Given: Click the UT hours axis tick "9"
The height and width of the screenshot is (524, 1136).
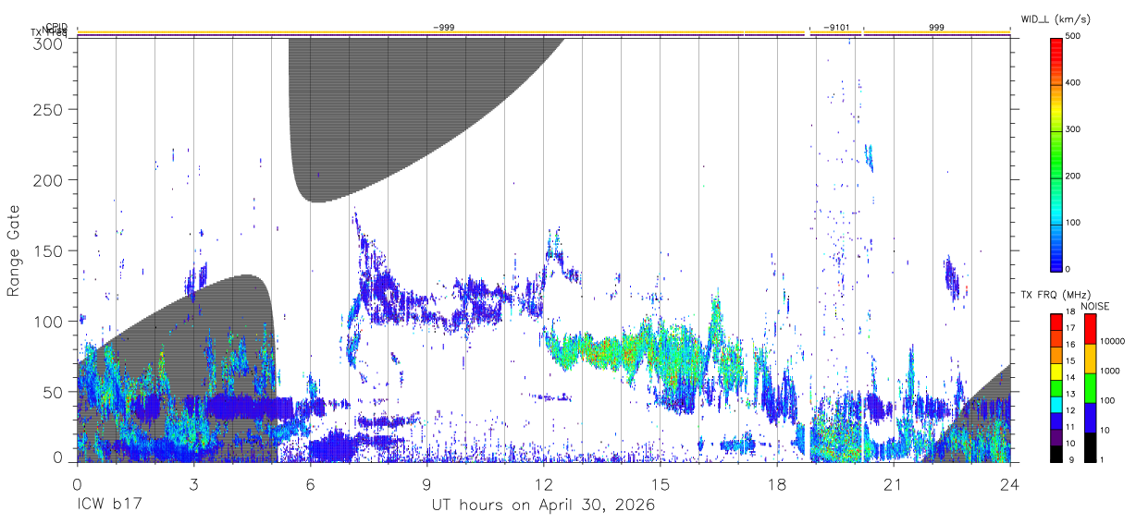Looking at the screenshot, I should tap(427, 484).
